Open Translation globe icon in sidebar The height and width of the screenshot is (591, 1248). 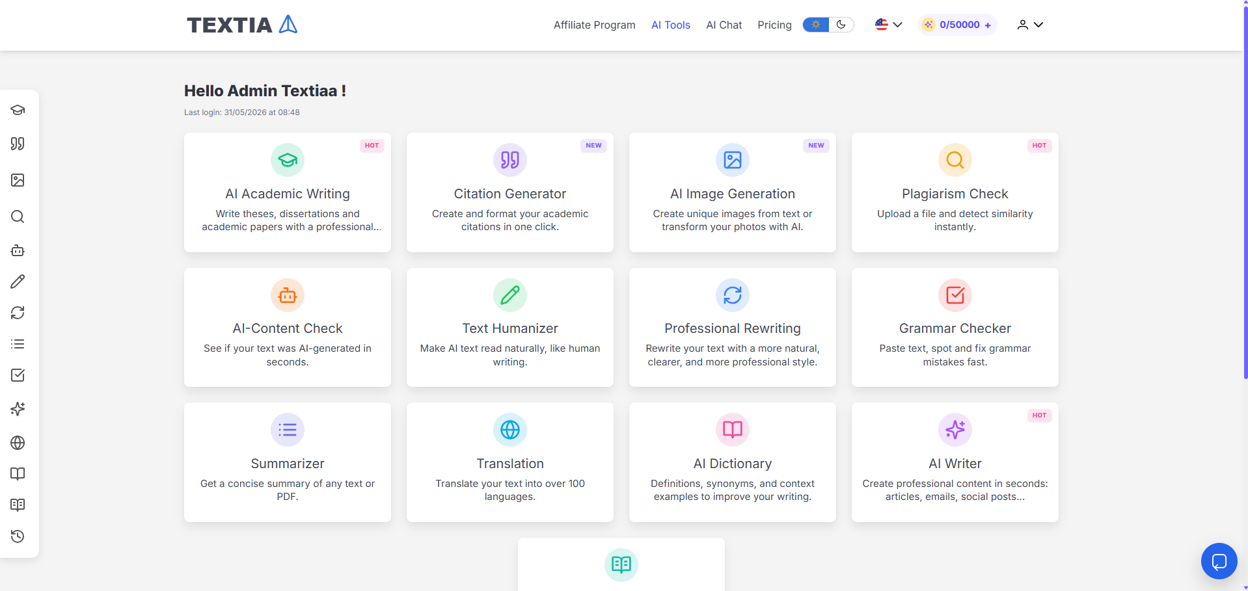18,443
